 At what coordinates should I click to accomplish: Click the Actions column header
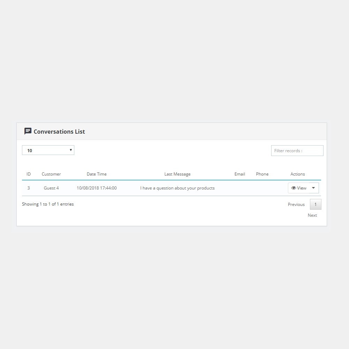(x=298, y=174)
